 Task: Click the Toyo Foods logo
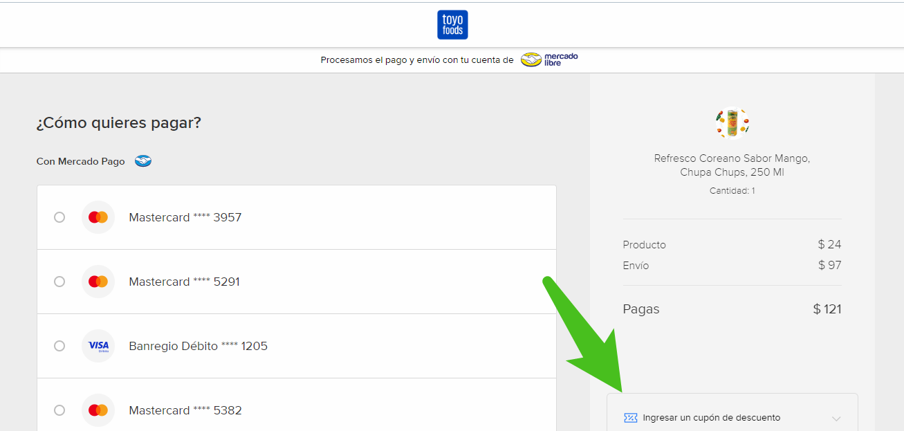pyautogui.click(x=452, y=25)
